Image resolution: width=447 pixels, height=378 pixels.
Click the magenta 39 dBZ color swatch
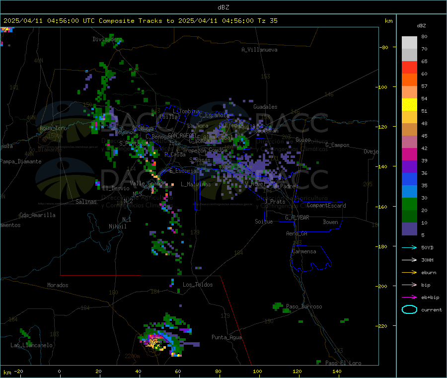[x=409, y=154]
